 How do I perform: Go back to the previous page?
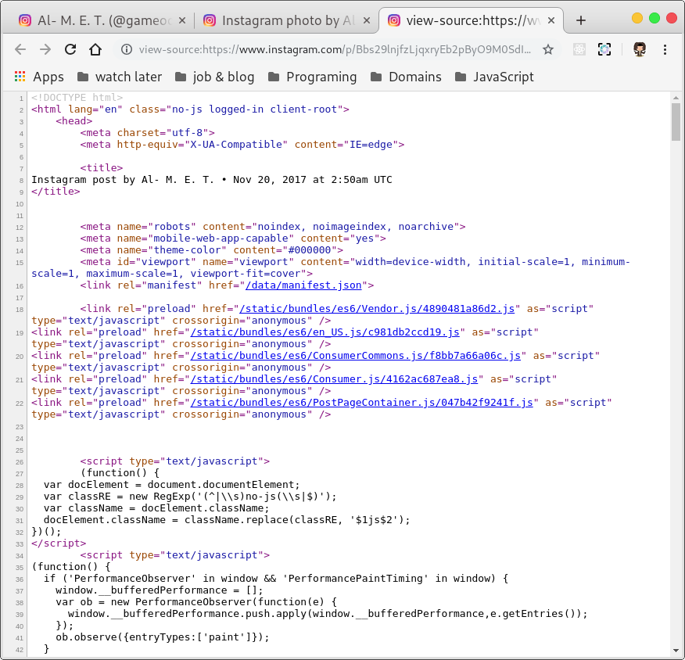[x=20, y=49]
